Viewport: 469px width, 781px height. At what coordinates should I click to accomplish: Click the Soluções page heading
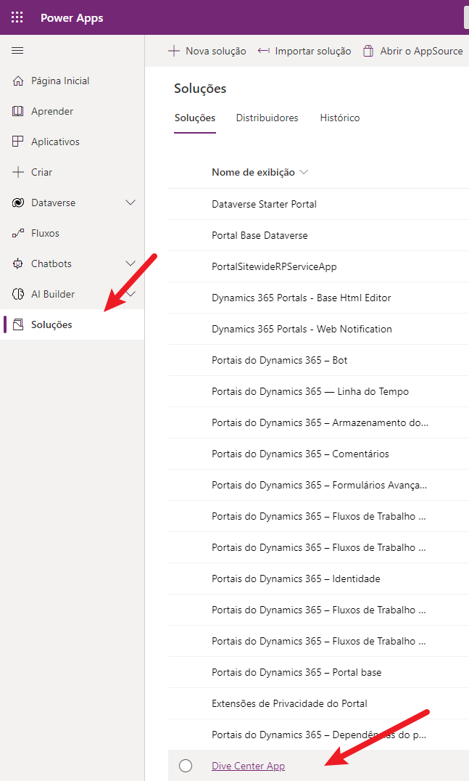(x=200, y=89)
